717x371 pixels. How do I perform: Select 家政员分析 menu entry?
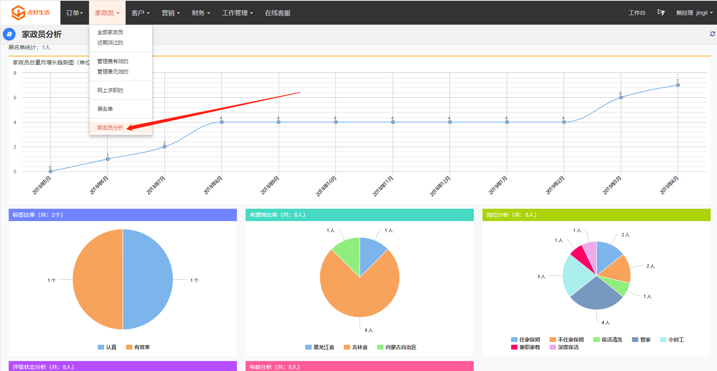pos(121,128)
